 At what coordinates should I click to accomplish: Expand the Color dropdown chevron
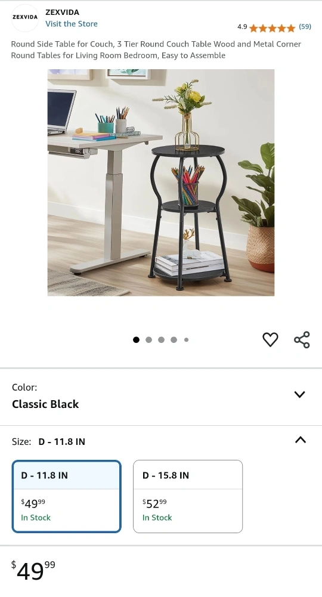(300, 394)
